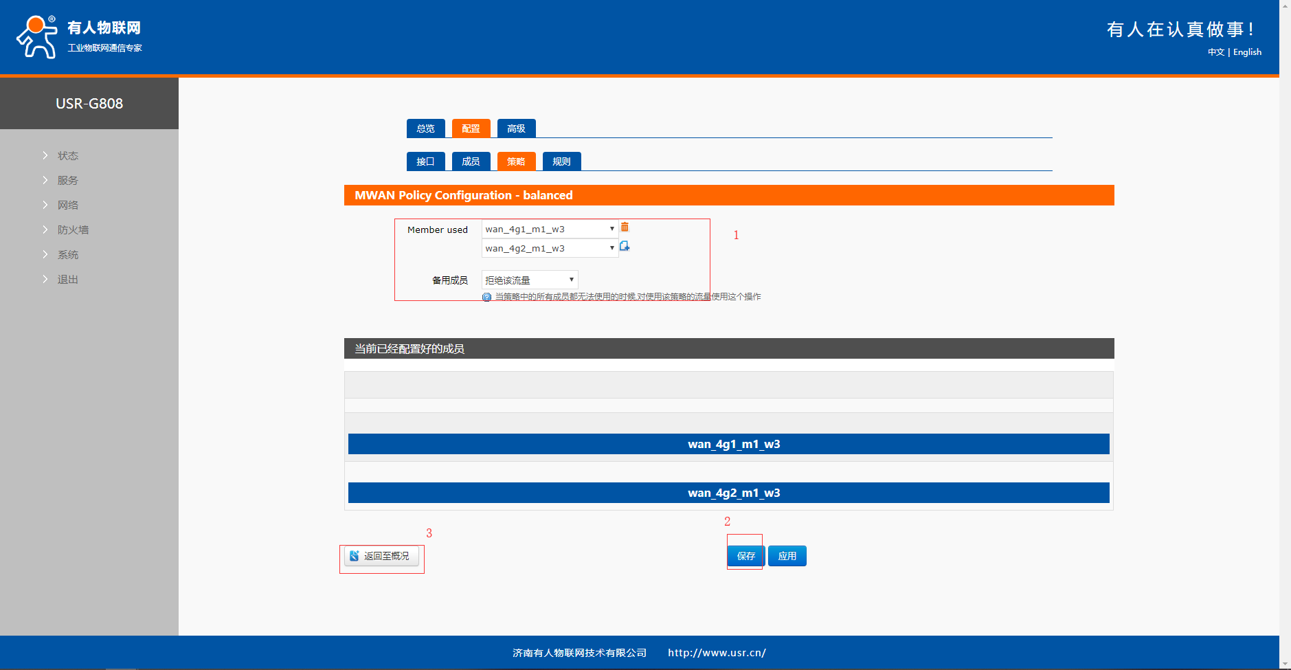1291x670 pixels.
Task: Open the wan_4g2_m1_w3 member dropdown
Action: (x=550, y=248)
